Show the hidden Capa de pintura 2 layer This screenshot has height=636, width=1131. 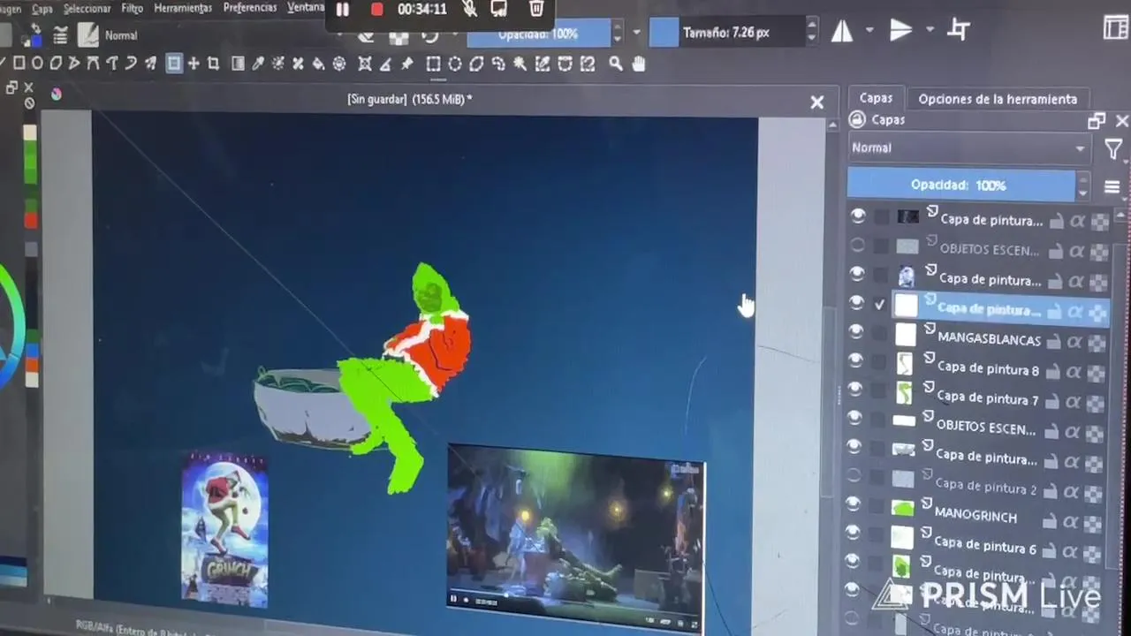point(853,475)
